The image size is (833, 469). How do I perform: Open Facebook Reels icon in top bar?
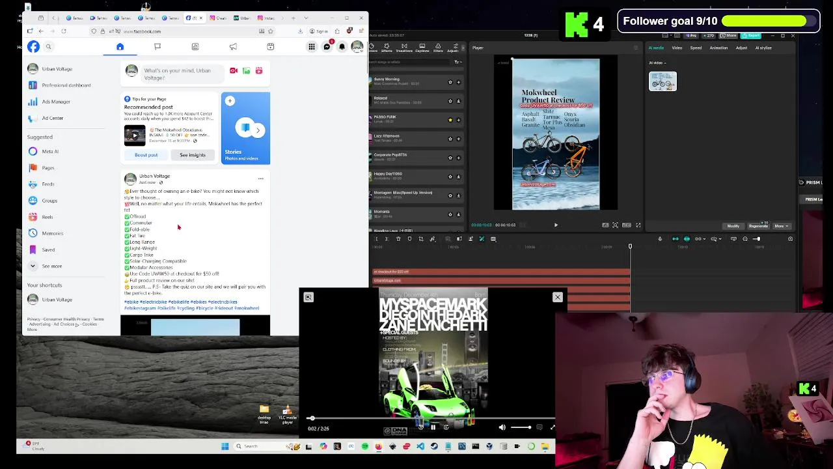[x=271, y=47]
